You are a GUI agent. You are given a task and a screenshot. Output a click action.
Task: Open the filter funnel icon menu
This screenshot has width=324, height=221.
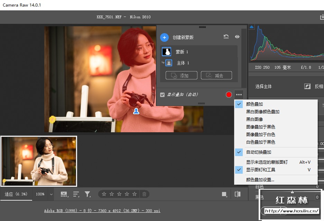click(x=87, y=194)
